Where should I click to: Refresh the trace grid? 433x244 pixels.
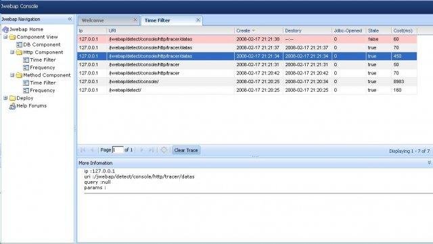(164, 150)
